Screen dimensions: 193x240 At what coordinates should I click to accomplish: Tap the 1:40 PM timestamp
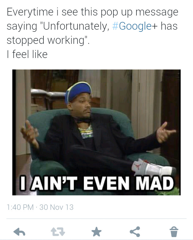(20, 207)
